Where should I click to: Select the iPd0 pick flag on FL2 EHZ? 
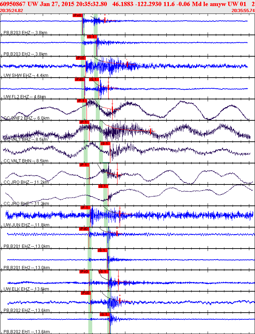point(80,79)
